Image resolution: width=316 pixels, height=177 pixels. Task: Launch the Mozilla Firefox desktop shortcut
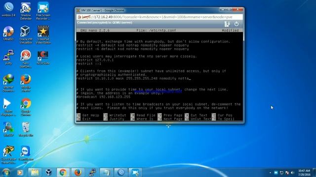tap(26, 83)
